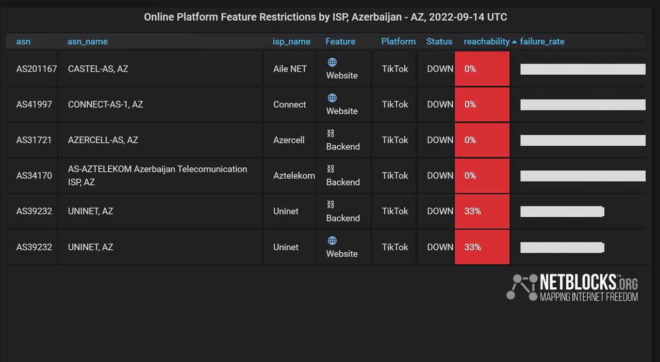
Task: Click globe icon in Aile NET row
Action: (x=332, y=62)
